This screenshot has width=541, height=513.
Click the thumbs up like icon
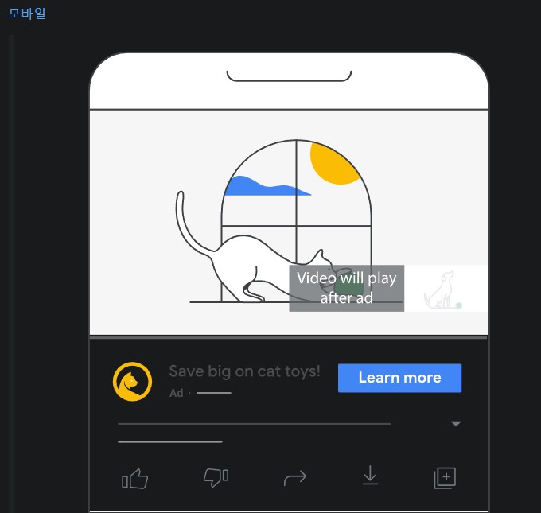point(135,479)
